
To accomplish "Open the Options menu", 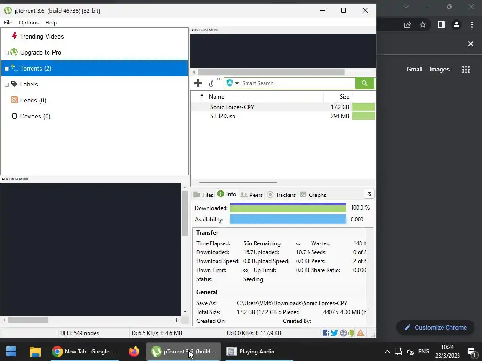I will (x=29, y=23).
